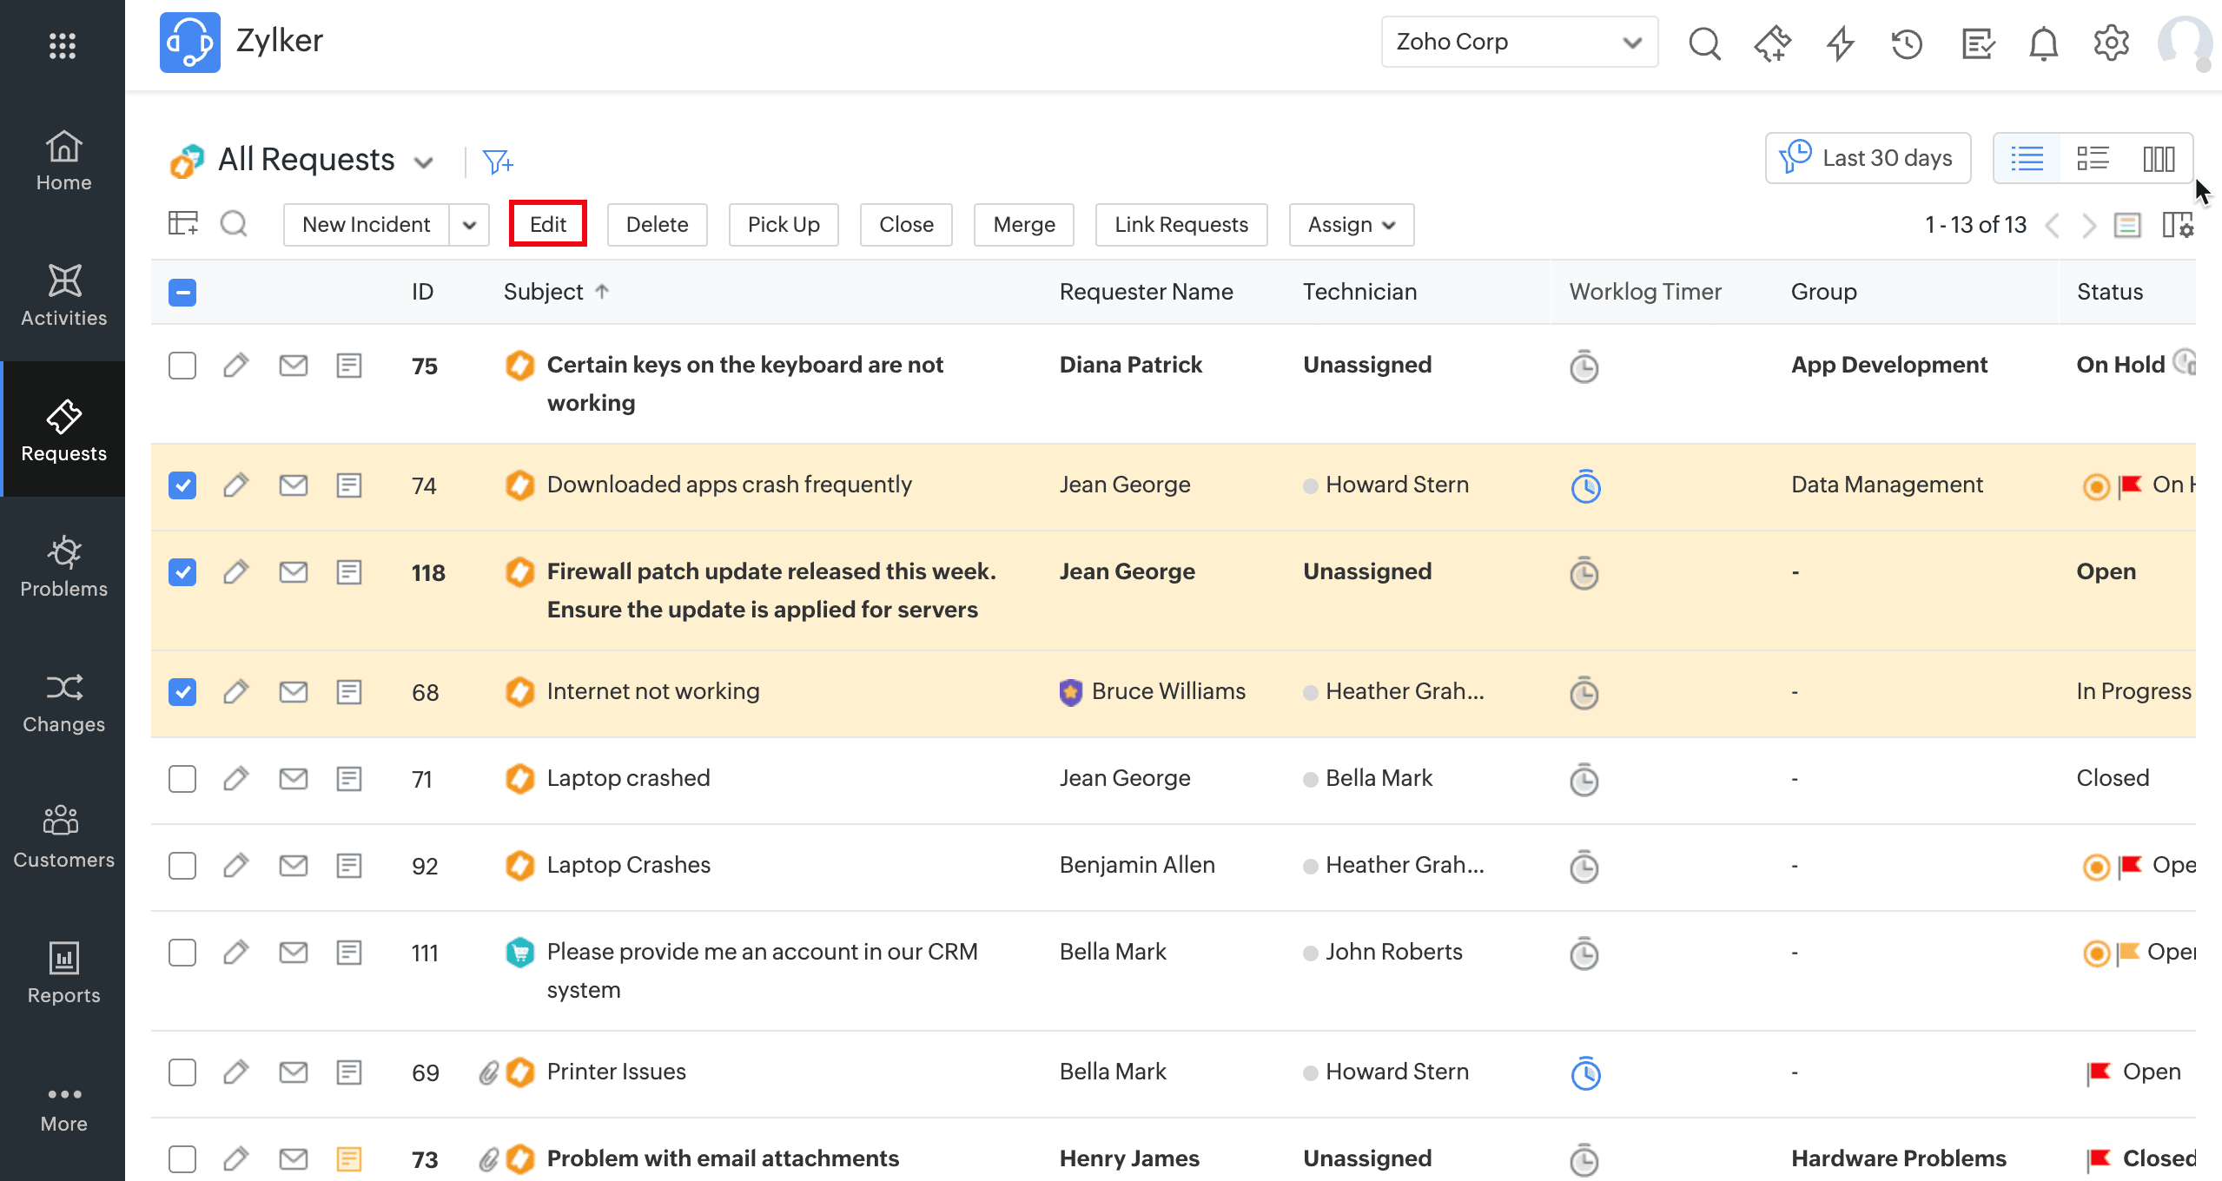This screenshot has width=2222, height=1181.
Task: Expand the New Incident arrow dropdown
Action: (x=470, y=225)
